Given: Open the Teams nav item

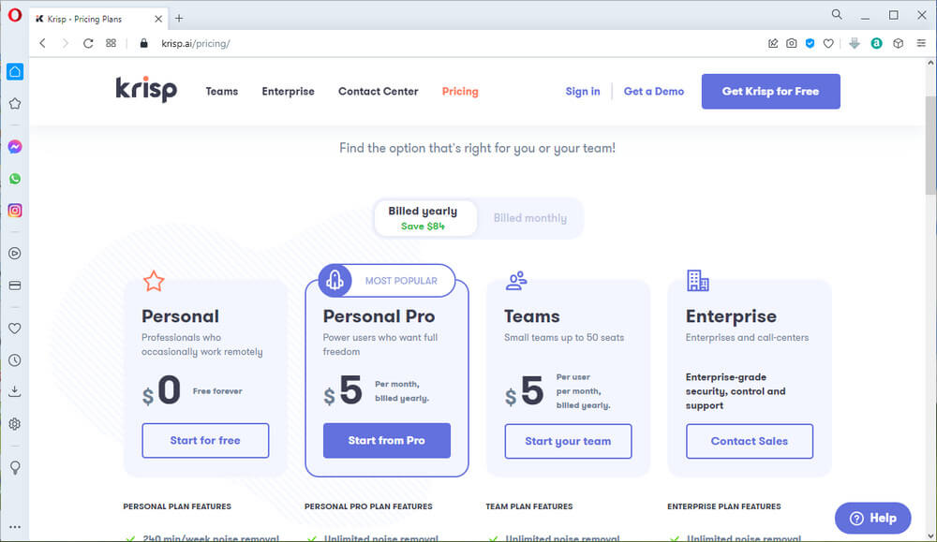Looking at the screenshot, I should tap(222, 92).
